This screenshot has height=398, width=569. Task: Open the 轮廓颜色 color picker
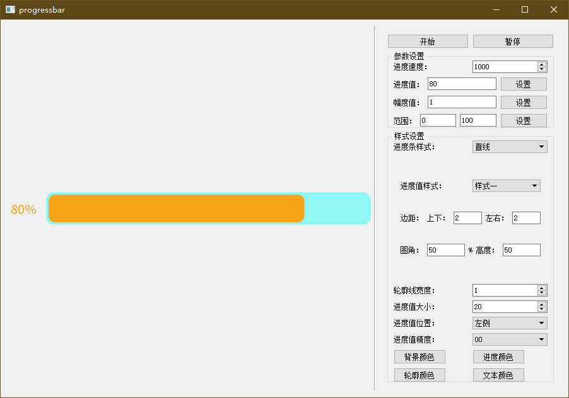click(x=419, y=375)
